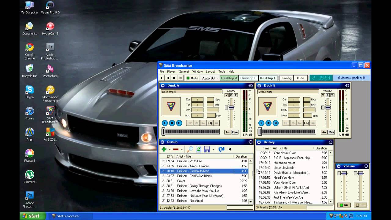The image size is (391, 220).
Task: Stop Deck A with its blue stop icon
Action: tap(172, 123)
